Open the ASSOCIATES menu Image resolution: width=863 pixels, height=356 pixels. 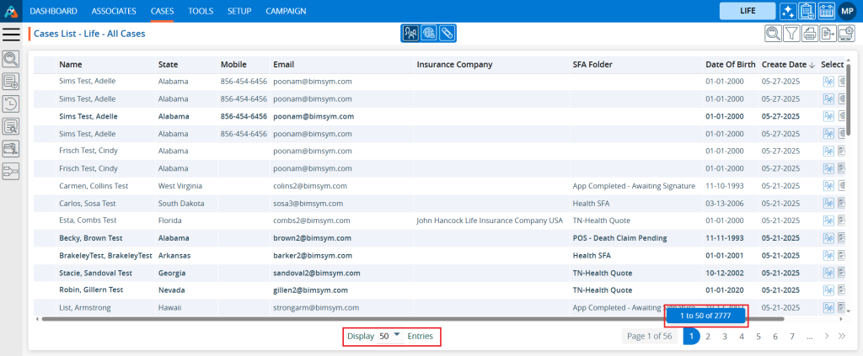click(114, 11)
